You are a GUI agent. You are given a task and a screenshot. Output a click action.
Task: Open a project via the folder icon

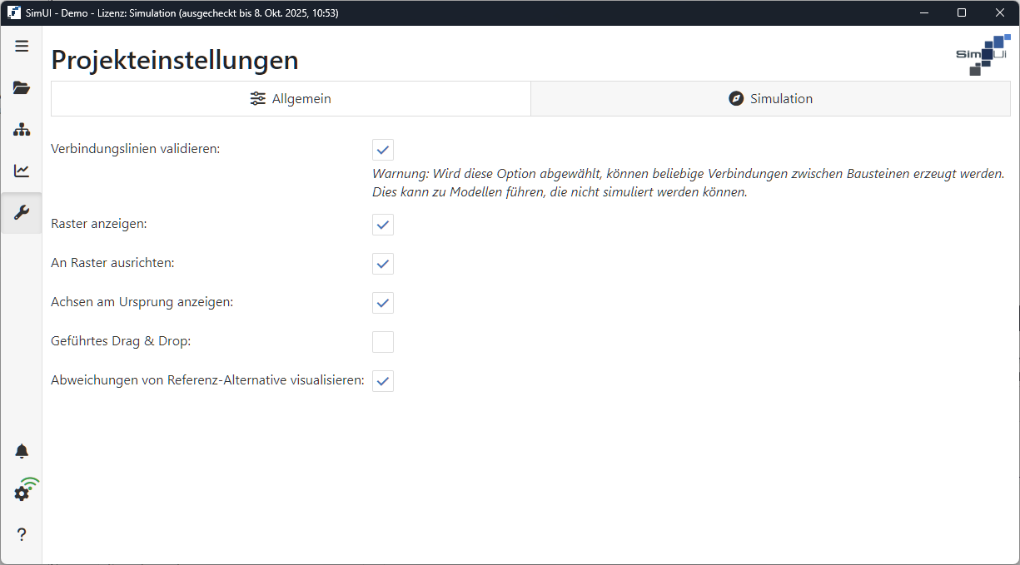[x=21, y=87]
